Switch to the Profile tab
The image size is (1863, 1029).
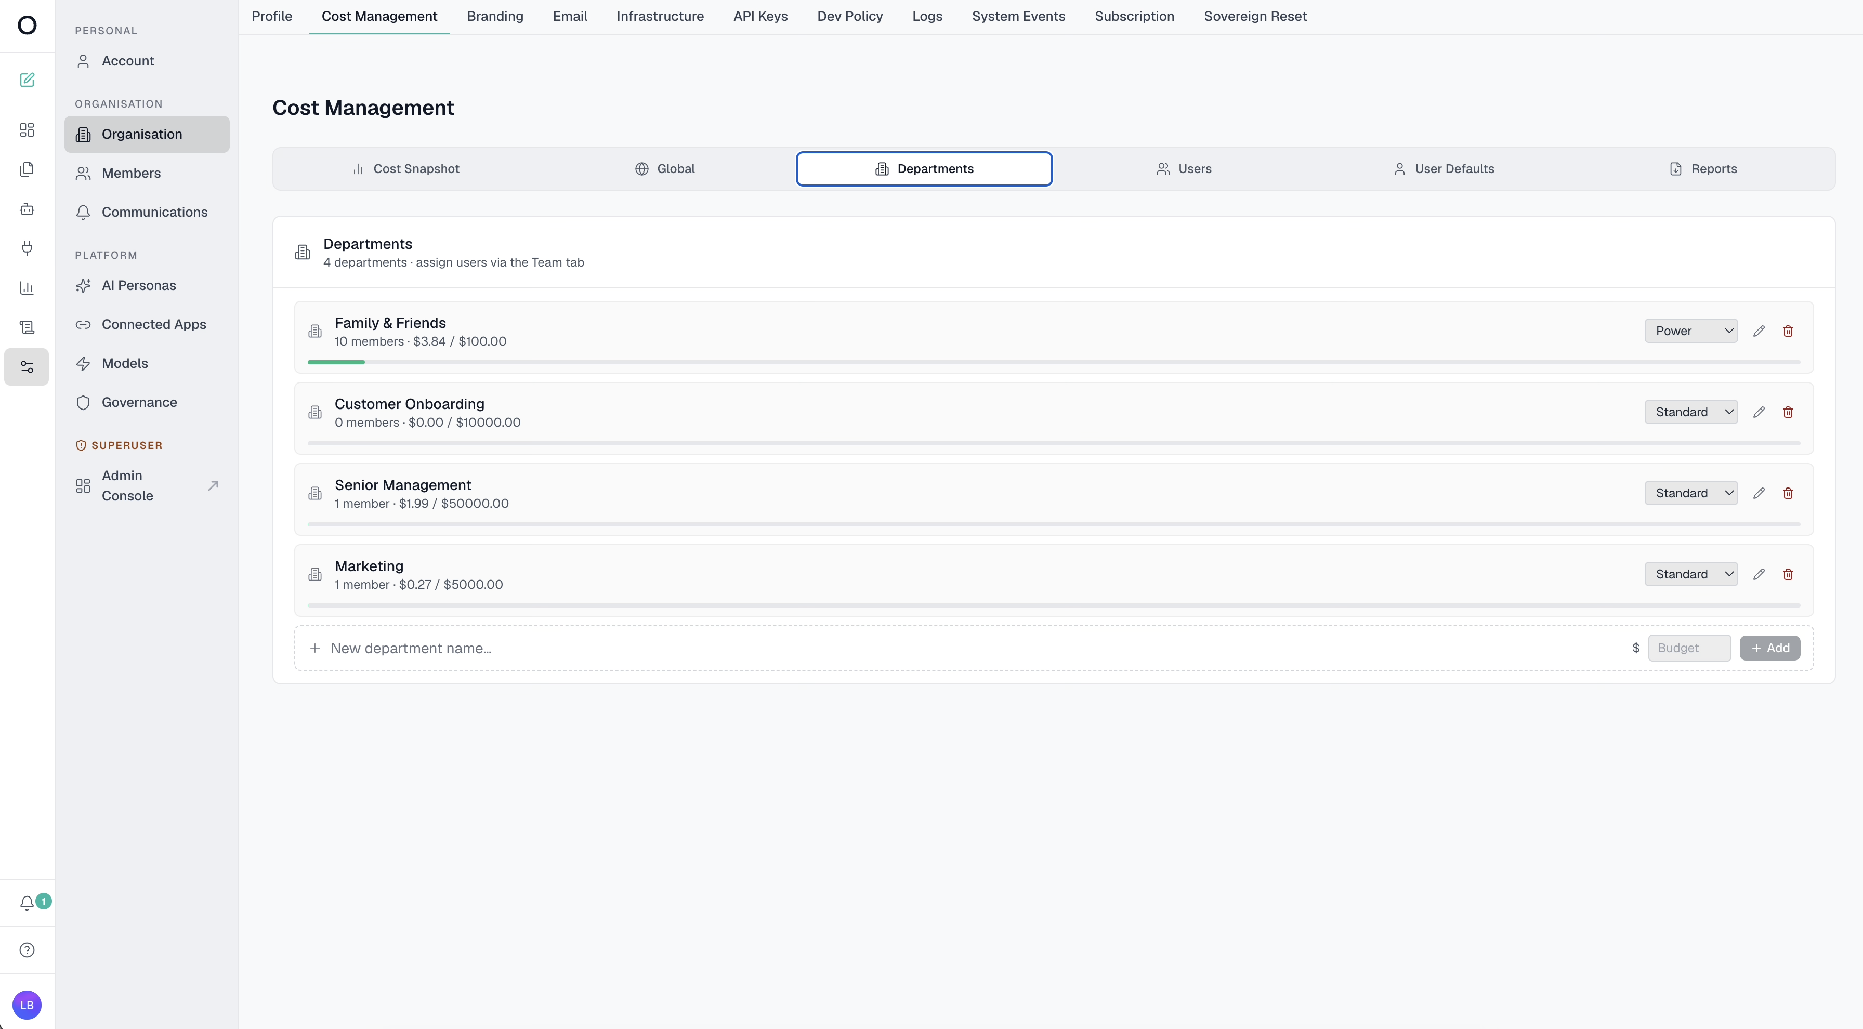click(x=272, y=16)
